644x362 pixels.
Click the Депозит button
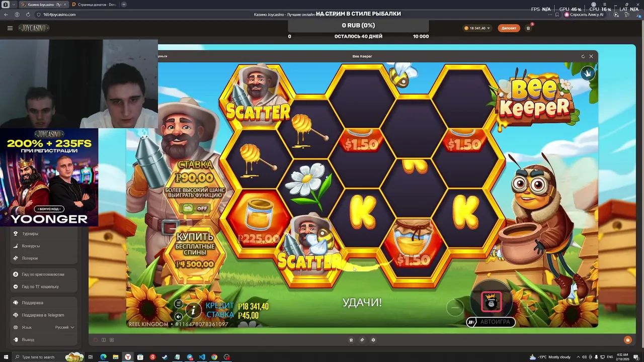[509, 28]
